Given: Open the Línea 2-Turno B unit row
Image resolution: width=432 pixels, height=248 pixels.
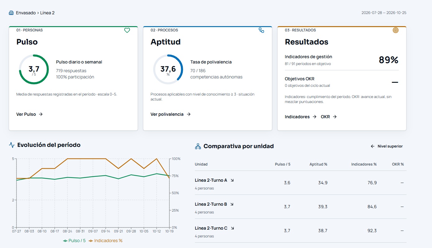Looking at the screenshot, I should click(x=301, y=207).
